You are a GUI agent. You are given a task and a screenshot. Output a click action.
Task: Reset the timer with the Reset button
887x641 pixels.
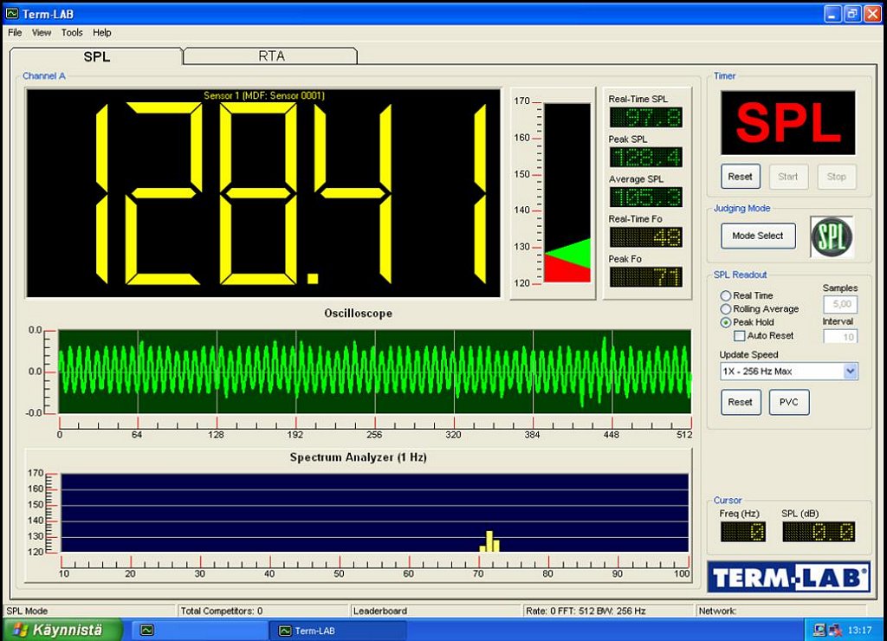tap(740, 177)
